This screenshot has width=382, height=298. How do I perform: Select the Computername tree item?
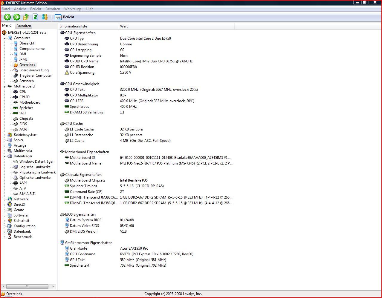point(32,49)
